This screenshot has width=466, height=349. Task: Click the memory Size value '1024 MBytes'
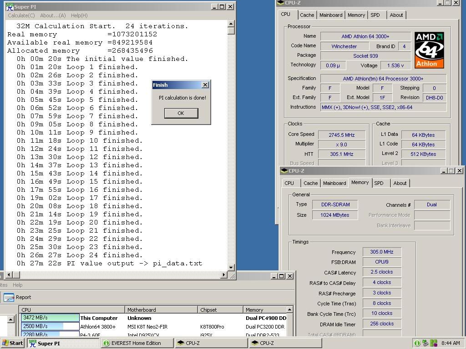tap(335, 215)
